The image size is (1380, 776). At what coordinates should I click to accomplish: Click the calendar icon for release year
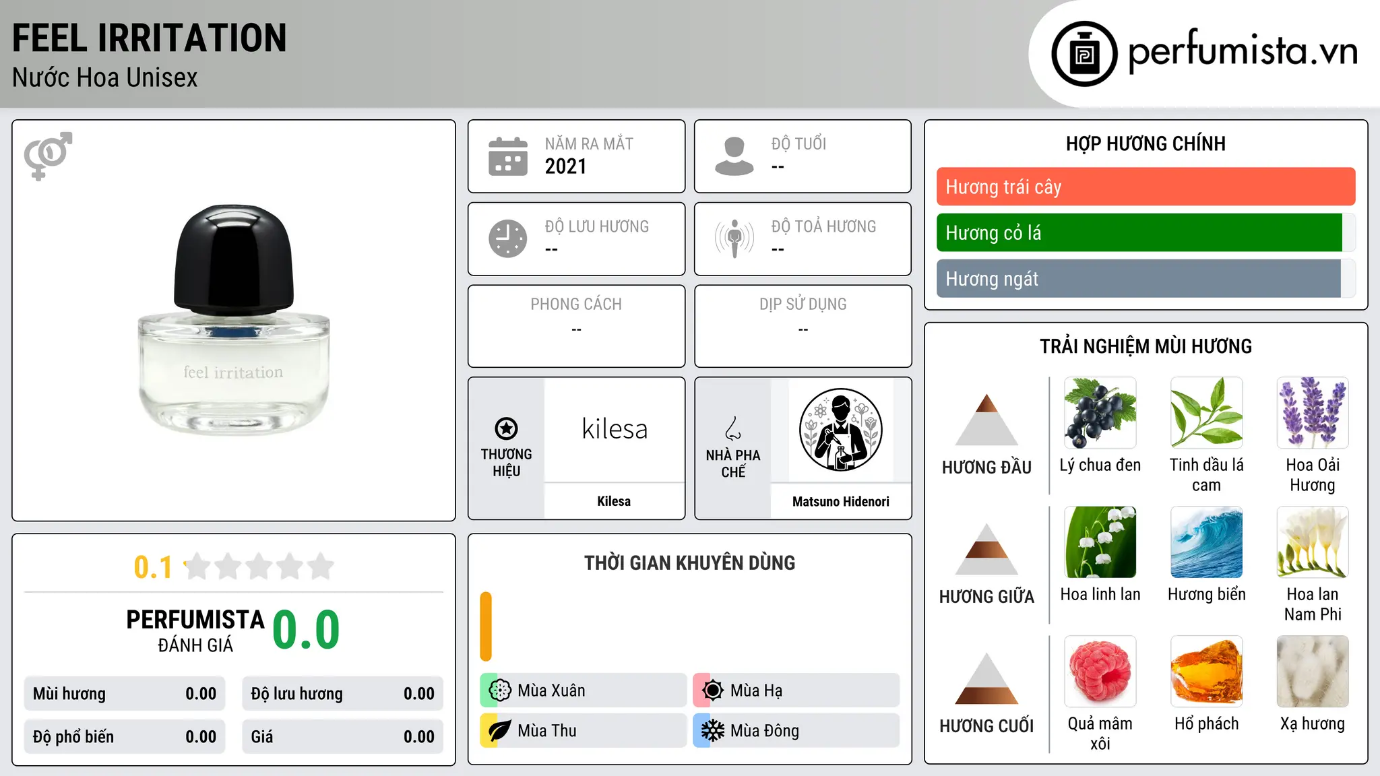(x=508, y=156)
